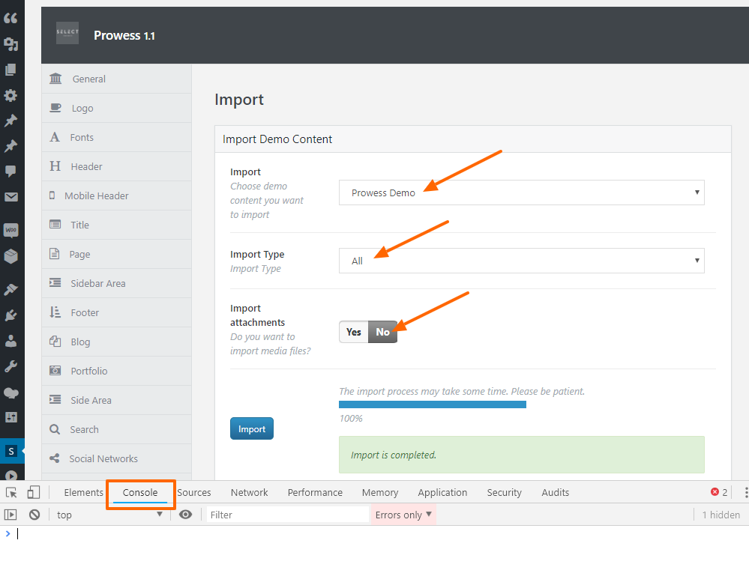Click the blue Import button
Image resolution: width=749 pixels, height=588 pixels.
pos(252,428)
